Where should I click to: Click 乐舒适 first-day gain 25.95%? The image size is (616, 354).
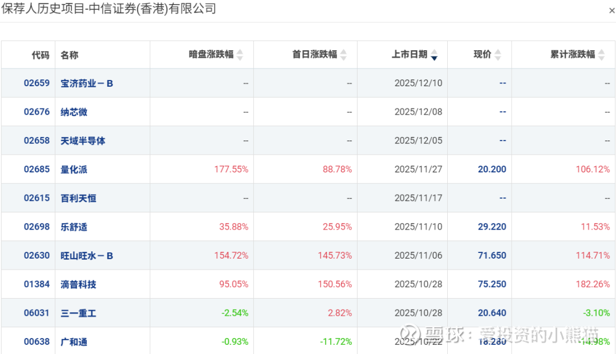click(337, 227)
